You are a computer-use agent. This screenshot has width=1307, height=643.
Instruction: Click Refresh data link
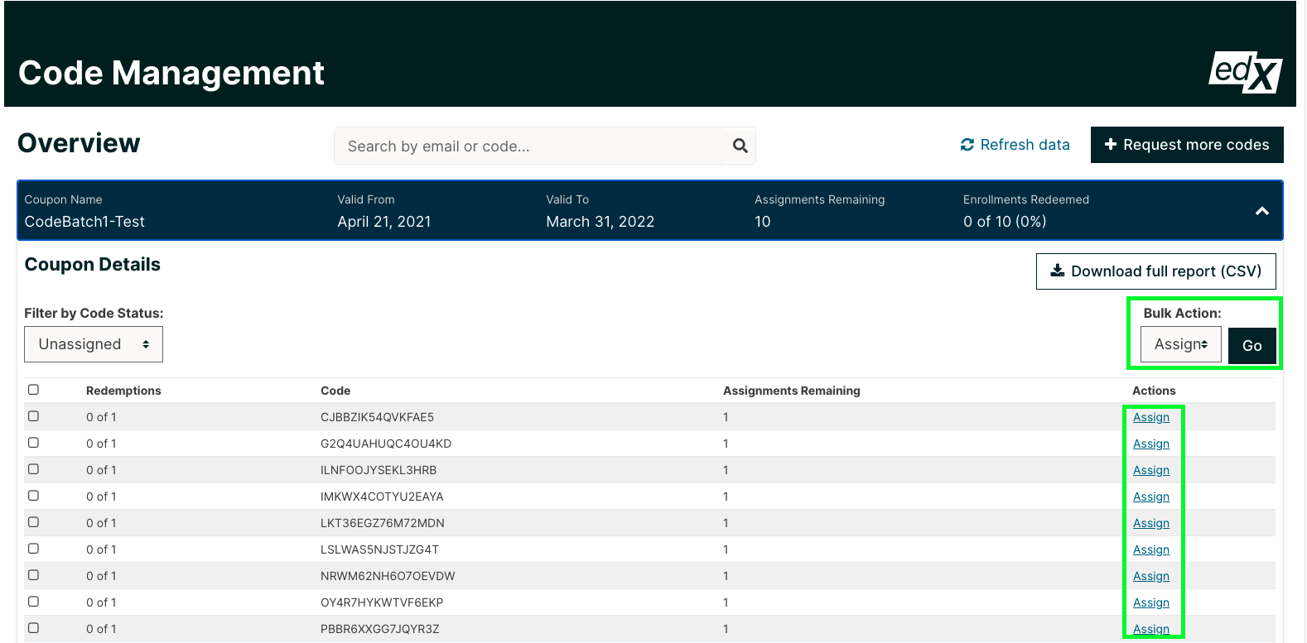pos(1015,145)
